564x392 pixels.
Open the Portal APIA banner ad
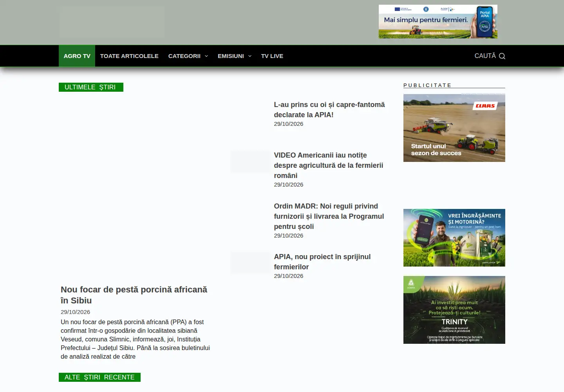point(438,22)
